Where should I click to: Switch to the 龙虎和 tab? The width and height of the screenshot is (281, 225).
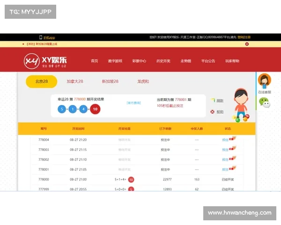[x=143, y=82]
